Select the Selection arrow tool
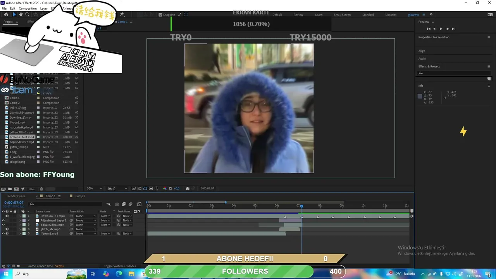Image resolution: width=496 pixels, height=279 pixels. click(x=14, y=14)
